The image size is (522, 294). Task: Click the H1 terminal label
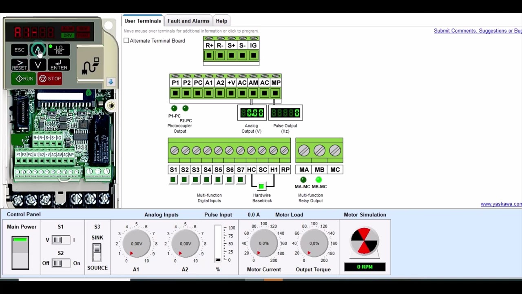coord(274,170)
